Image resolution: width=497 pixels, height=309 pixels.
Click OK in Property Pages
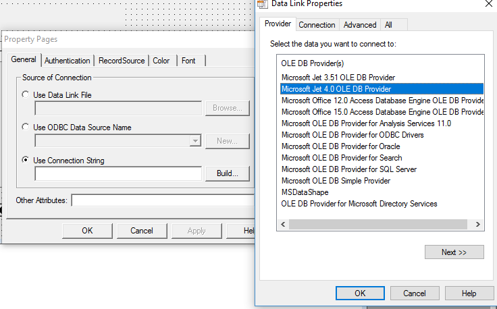[x=87, y=231]
